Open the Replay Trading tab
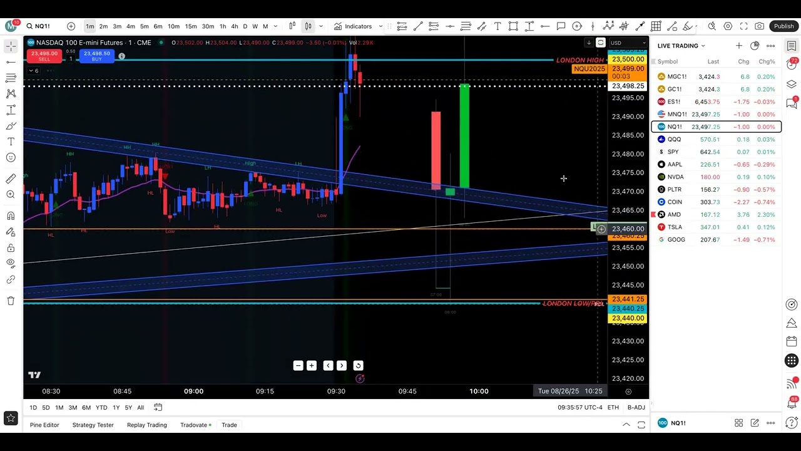The image size is (801, 451). pos(146,425)
